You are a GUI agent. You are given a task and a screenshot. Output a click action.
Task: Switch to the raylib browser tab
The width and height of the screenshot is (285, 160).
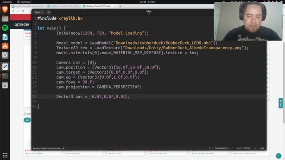tap(28, 6)
